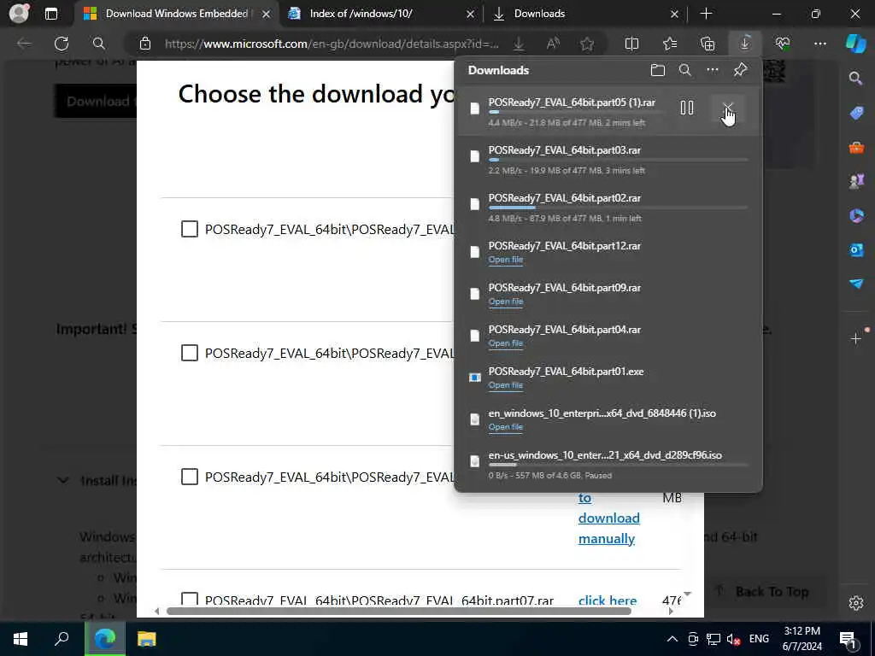Open the tab actions menu icon
Screen dimensions: 875x656
(x=50, y=14)
